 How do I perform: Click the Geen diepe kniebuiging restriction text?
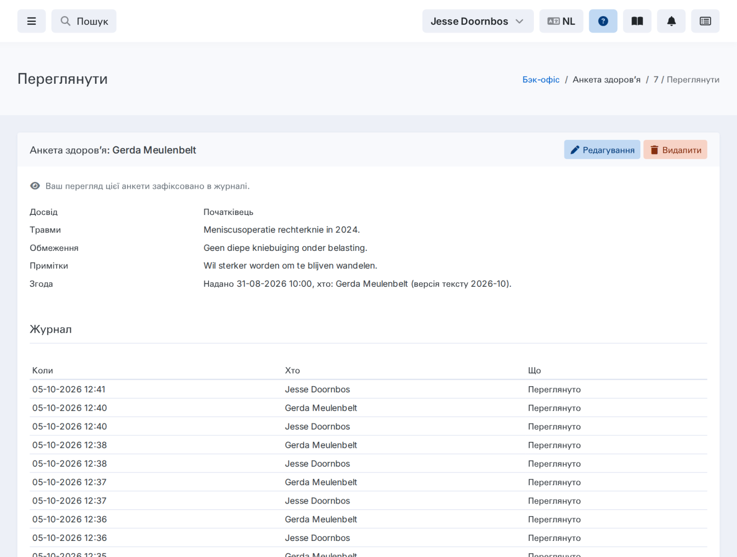286,248
